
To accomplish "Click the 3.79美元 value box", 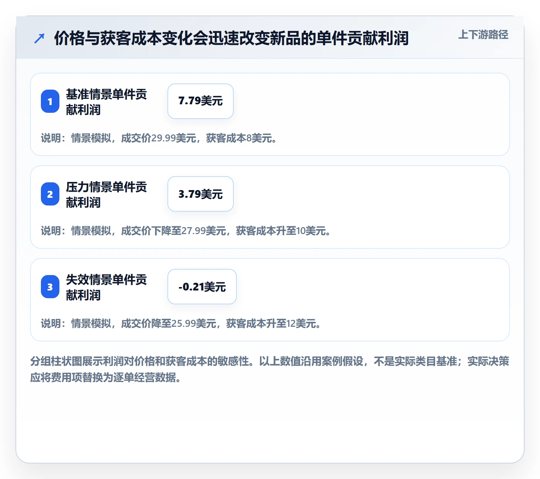I will pos(201,194).
